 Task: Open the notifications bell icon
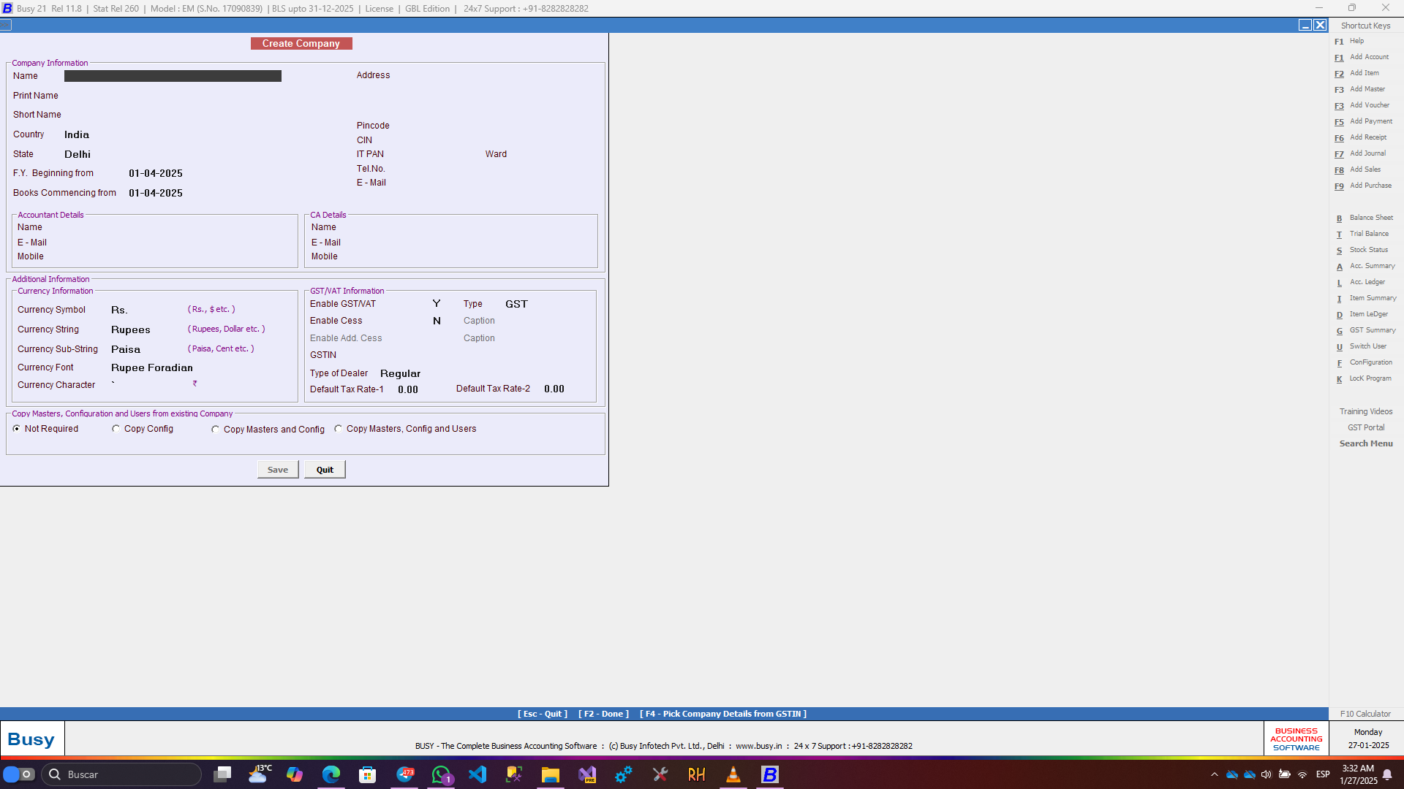coord(1387,774)
